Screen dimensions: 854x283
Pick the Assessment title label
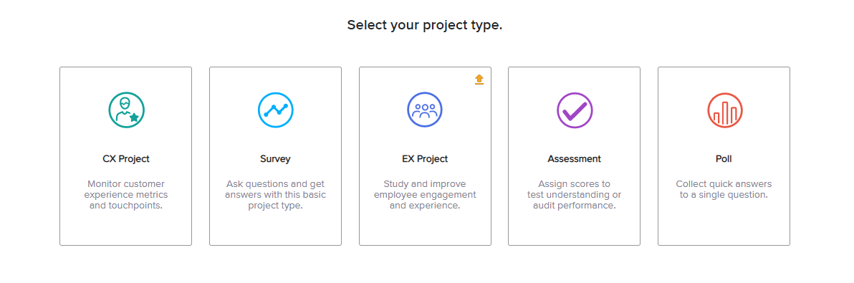point(575,159)
